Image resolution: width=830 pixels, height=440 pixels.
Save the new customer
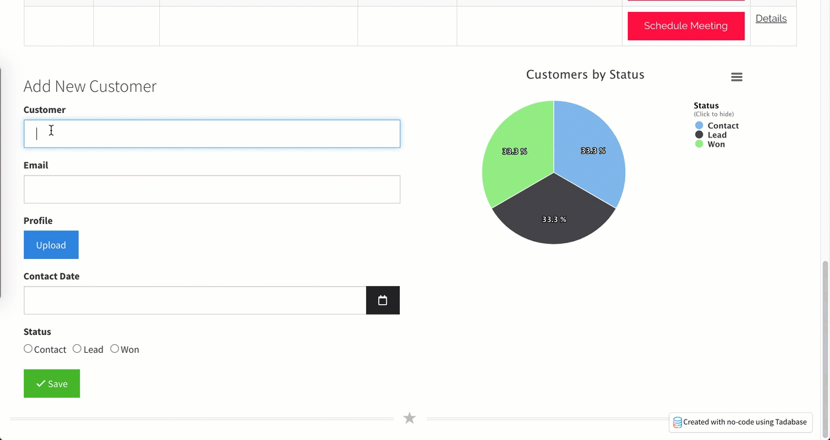click(x=52, y=384)
